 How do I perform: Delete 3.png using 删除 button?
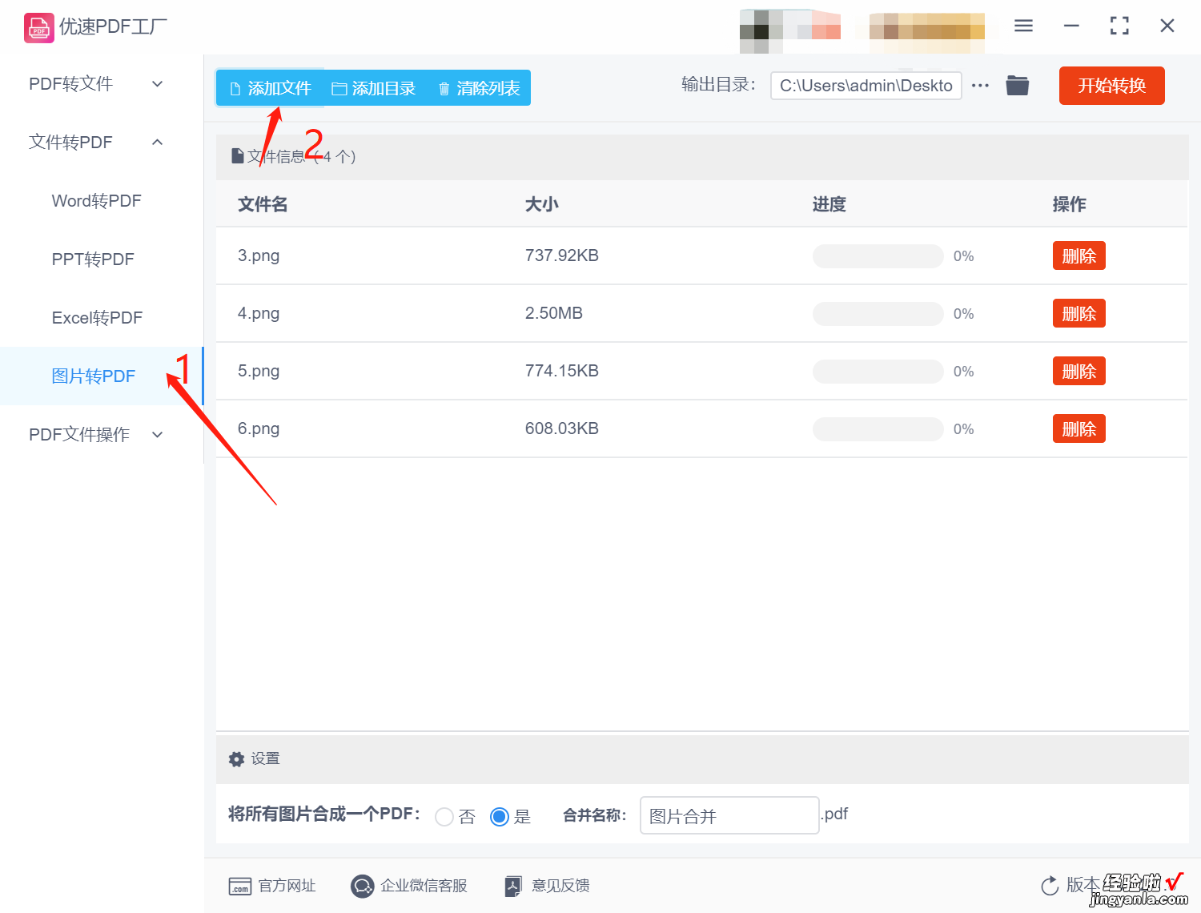(1078, 256)
